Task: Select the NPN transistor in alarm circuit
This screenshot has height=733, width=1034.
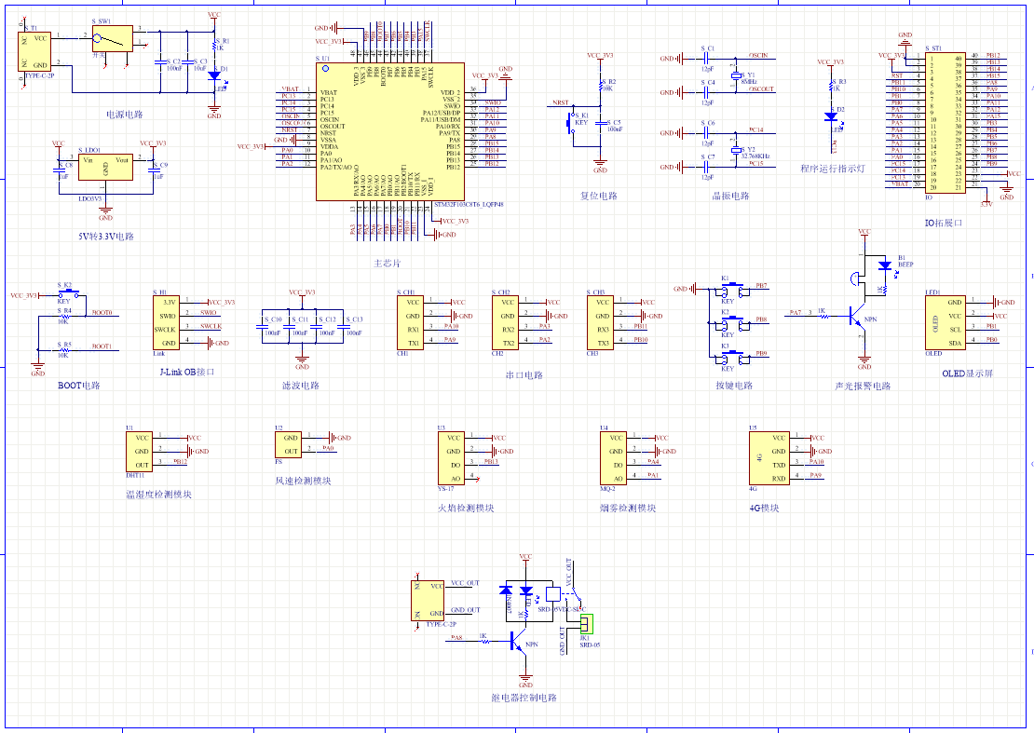Action: [x=857, y=317]
